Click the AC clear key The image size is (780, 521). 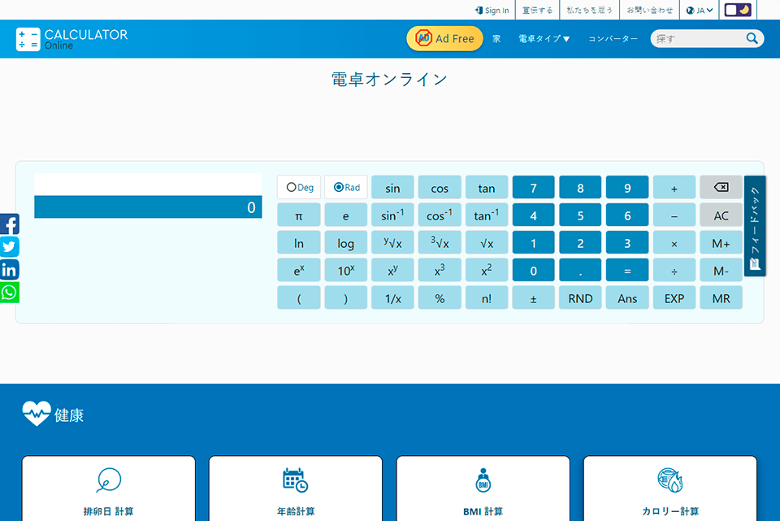click(721, 215)
